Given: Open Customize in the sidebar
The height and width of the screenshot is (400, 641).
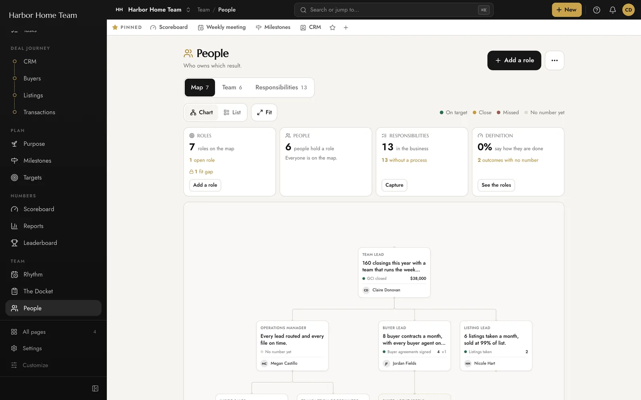Looking at the screenshot, I should pyautogui.click(x=53, y=365).
